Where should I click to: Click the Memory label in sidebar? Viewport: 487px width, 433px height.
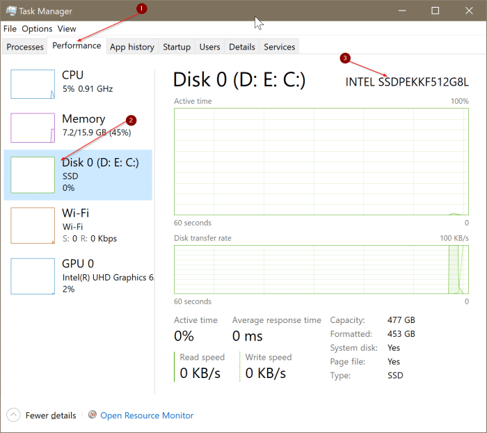tap(83, 119)
